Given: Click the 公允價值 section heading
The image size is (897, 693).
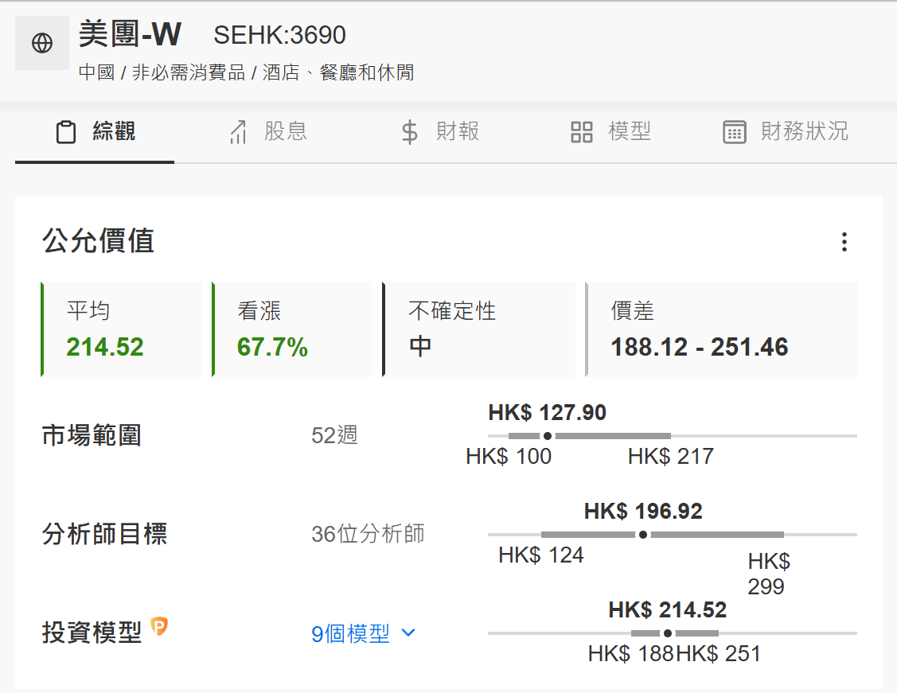Looking at the screenshot, I should pyautogui.click(x=98, y=241).
